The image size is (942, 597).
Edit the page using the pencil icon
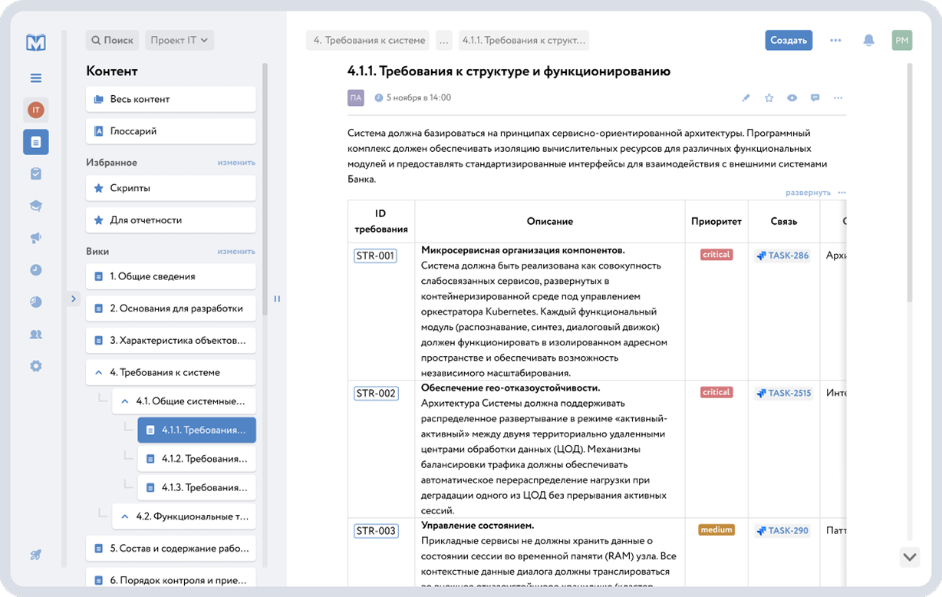pyautogui.click(x=746, y=97)
